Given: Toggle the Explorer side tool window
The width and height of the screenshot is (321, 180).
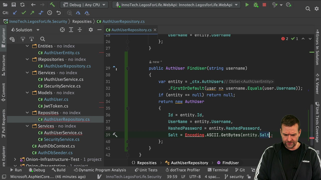Looking at the screenshot, I should coord(4,38).
